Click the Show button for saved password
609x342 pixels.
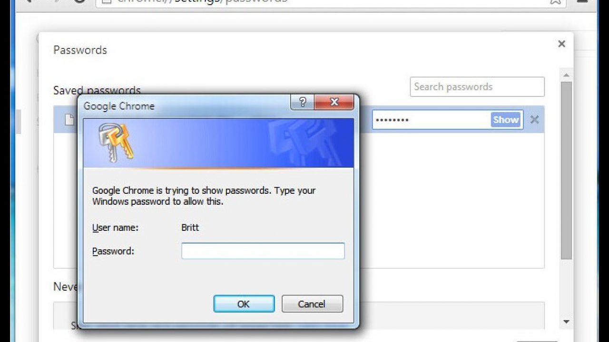505,120
